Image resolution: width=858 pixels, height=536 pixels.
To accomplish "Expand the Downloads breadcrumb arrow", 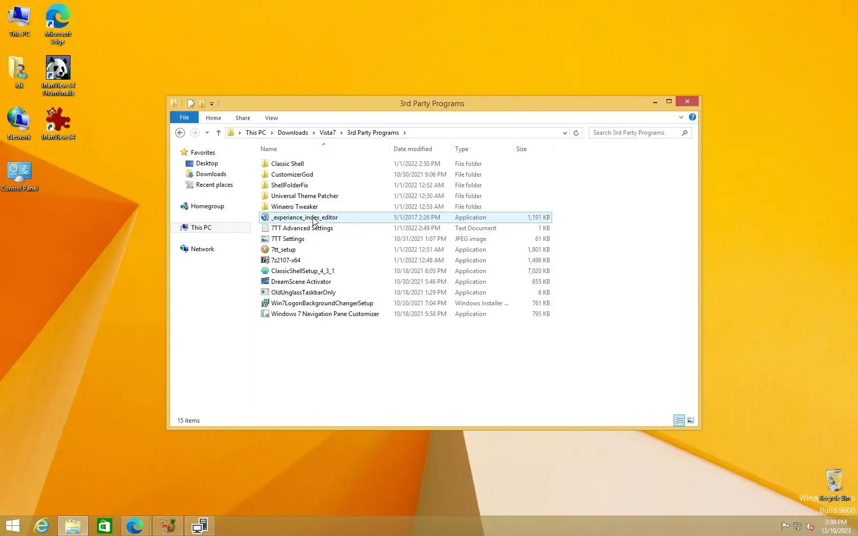I will (x=314, y=133).
